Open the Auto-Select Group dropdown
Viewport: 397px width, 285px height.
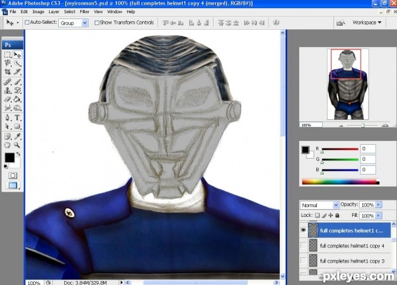(73, 23)
